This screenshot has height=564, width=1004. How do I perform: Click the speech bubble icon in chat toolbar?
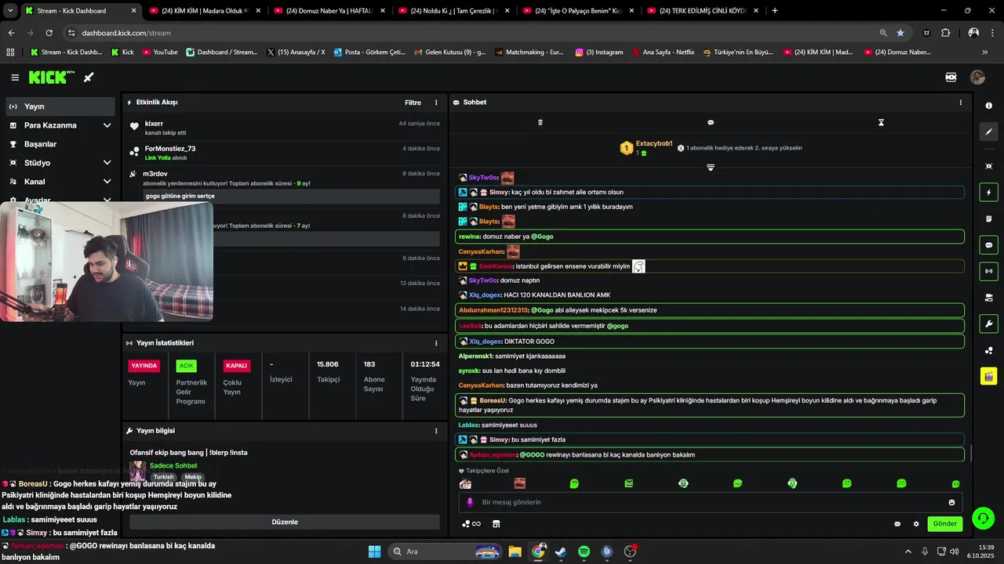[x=711, y=122]
